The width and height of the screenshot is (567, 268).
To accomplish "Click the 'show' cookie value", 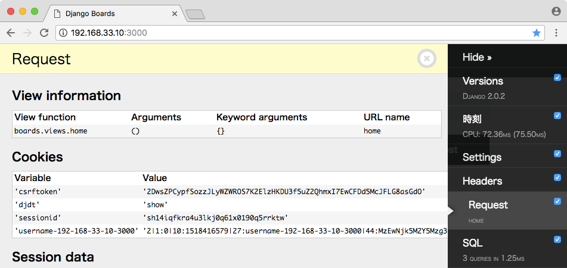I will click(x=156, y=205).
